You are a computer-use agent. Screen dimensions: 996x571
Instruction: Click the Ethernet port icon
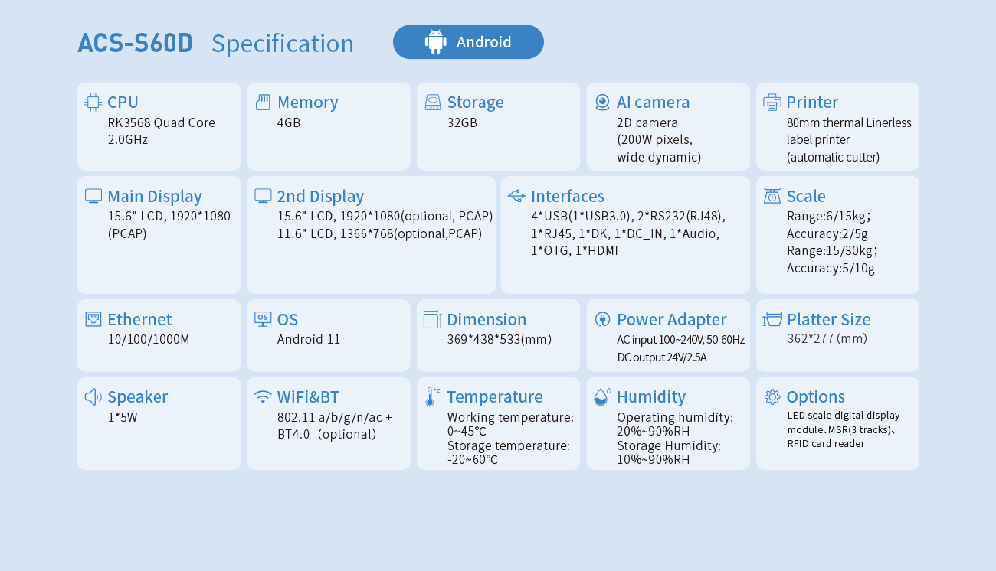pos(93,319)
